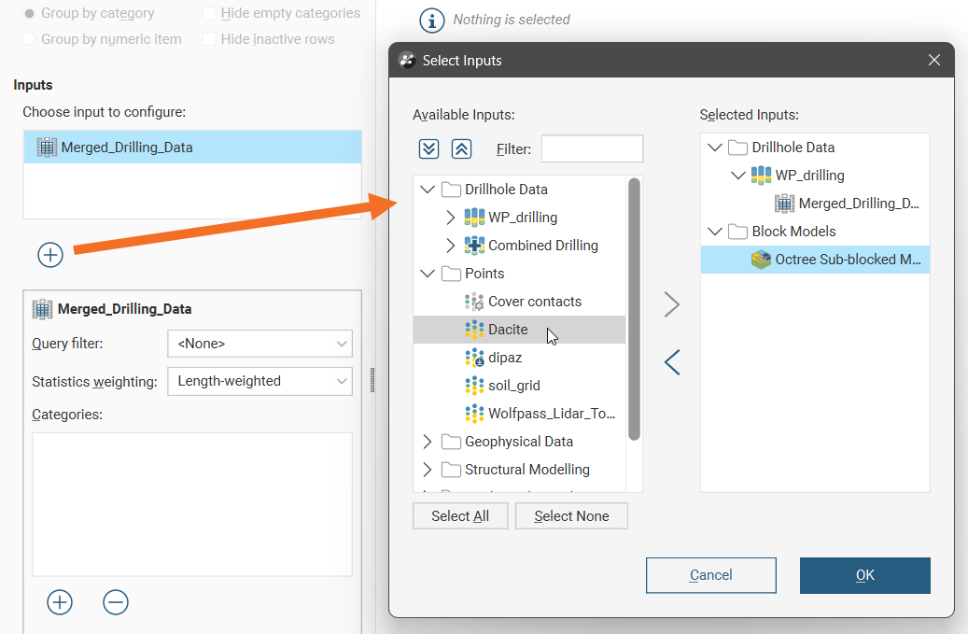Open the Query filter dropdown

click(260, 344)
